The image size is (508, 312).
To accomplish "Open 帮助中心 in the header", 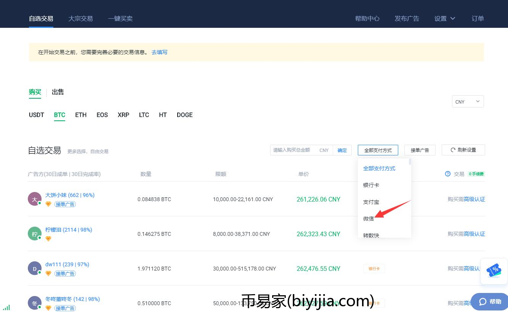I will [367, 18].
